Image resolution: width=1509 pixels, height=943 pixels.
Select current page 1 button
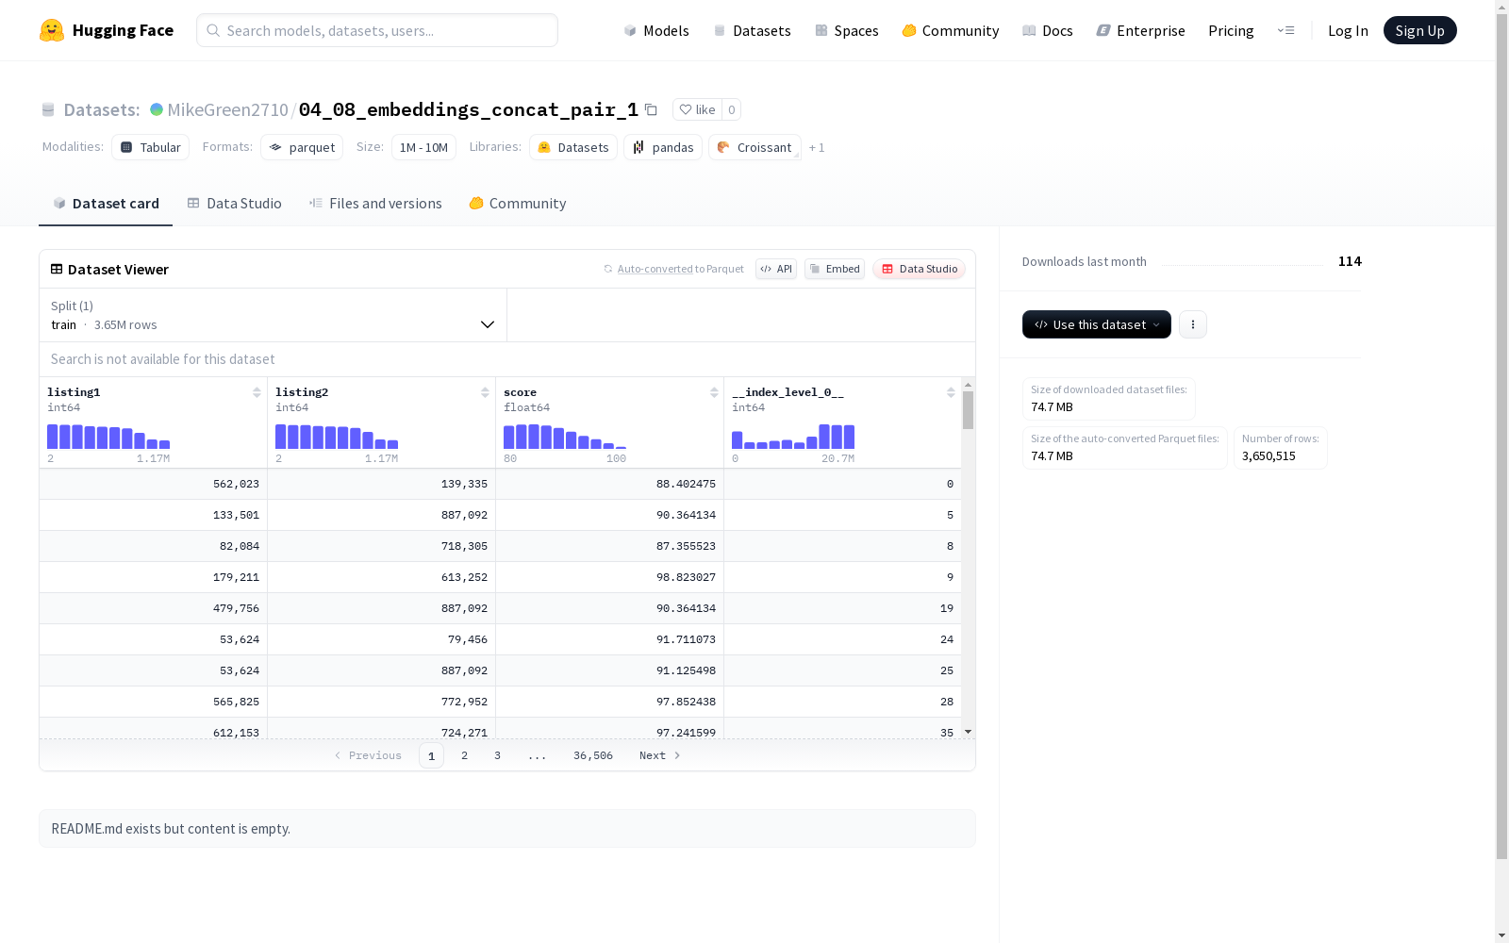431,755
